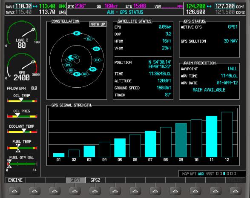Click satellite 03 in the constellation view
Viewport: 250px width, 198px height.
tap(96, 49)
